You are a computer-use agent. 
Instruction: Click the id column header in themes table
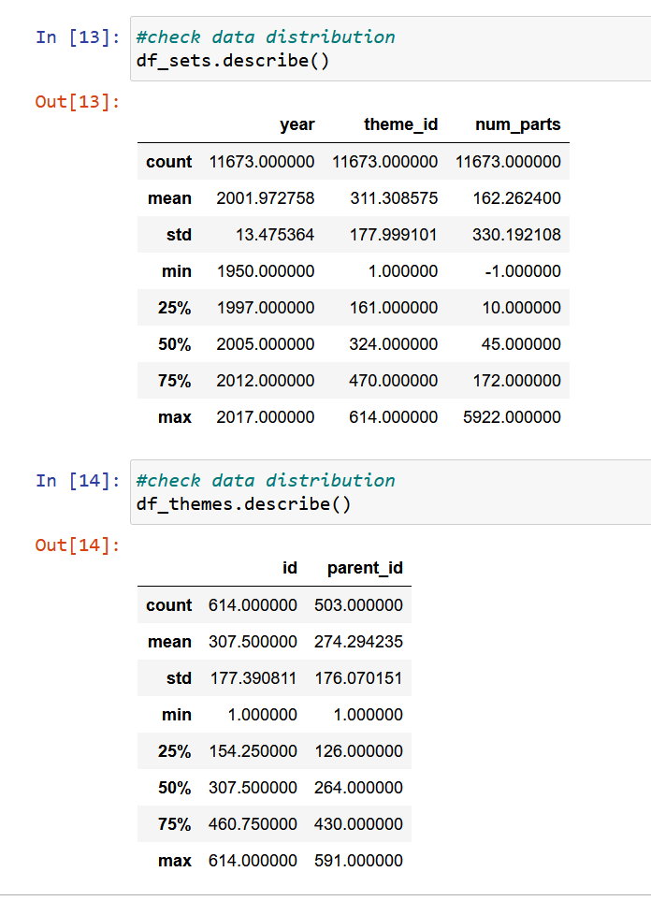coord(290,568)
